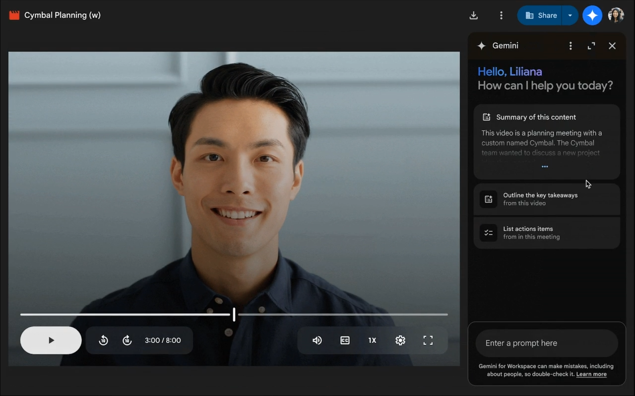The image size is (635, 396).
Task: Skip forward 10 seconds
Action: tap(127, 340)
